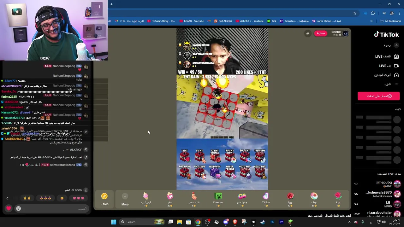Open Discord from the taskbar

point(226,222)
